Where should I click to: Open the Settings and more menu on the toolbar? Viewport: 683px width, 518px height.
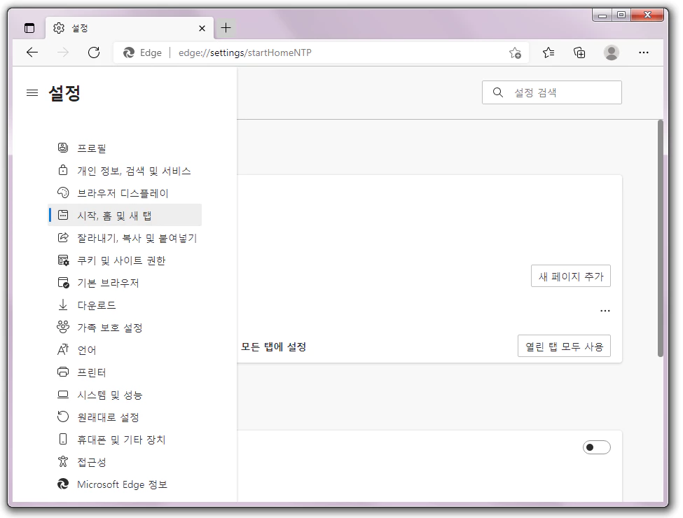tap(643, 52)
